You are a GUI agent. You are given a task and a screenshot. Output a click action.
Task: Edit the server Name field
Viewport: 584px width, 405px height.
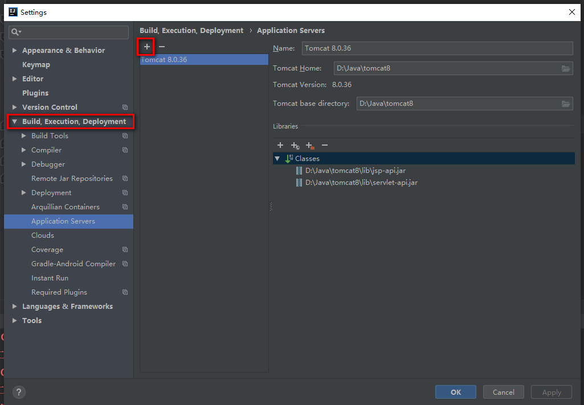click(437, 48)
